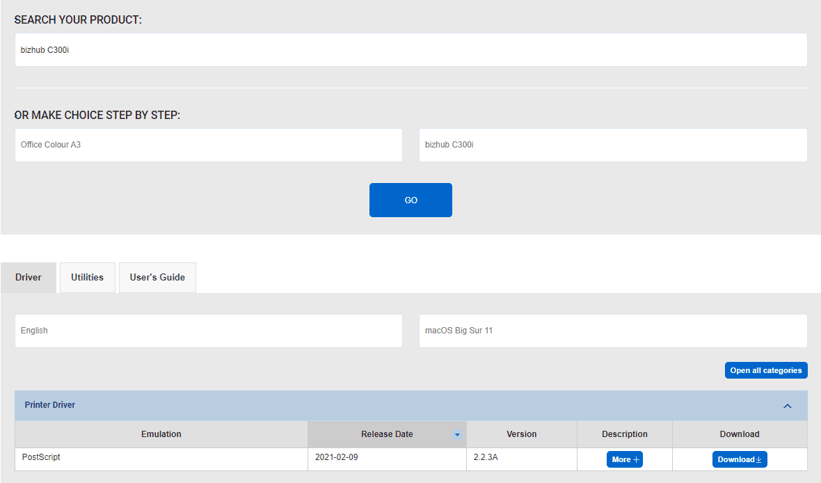This screenshot has height=483, width=821.
Task: Open the bizhub C300i model dropdown
Action: [612, 145]
